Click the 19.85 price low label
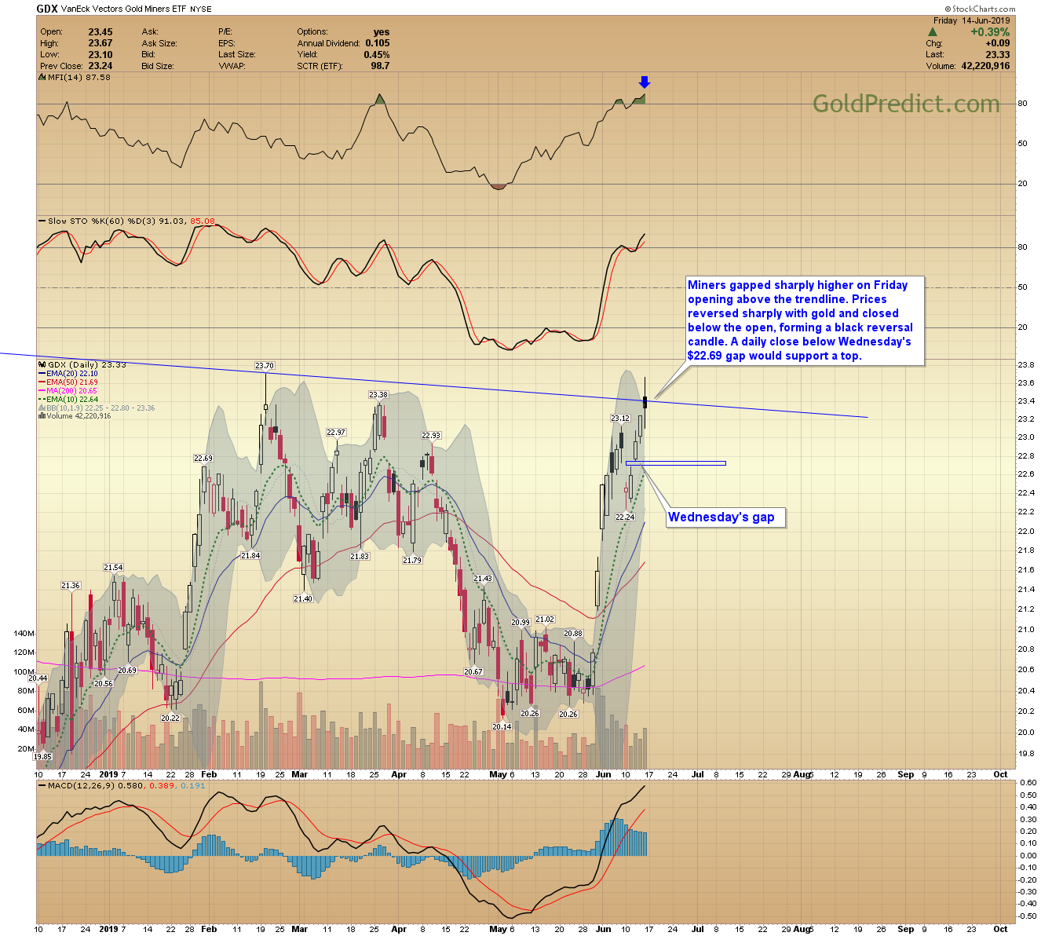The height and width of the screenshot is (936, 1052). [42, 757]
